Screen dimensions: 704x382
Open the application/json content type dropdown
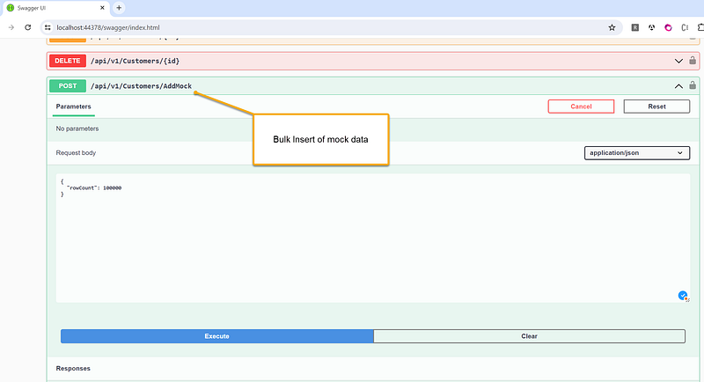[636, 152]
